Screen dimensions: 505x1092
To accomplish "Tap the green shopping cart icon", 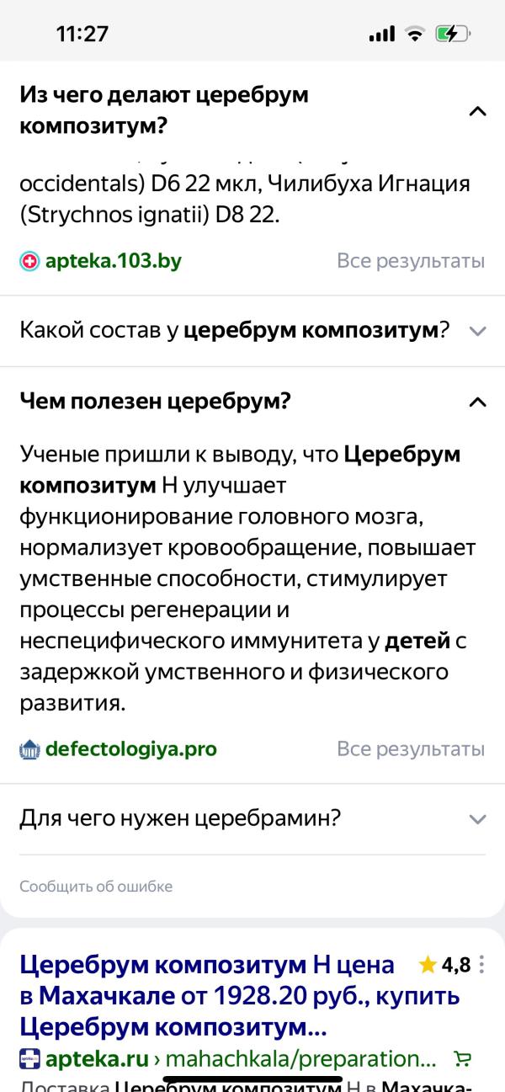I will 462,1058.
